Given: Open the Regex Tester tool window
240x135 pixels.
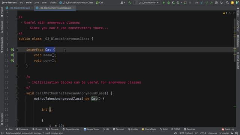Looking at the screenshot, I should (91, 129).
